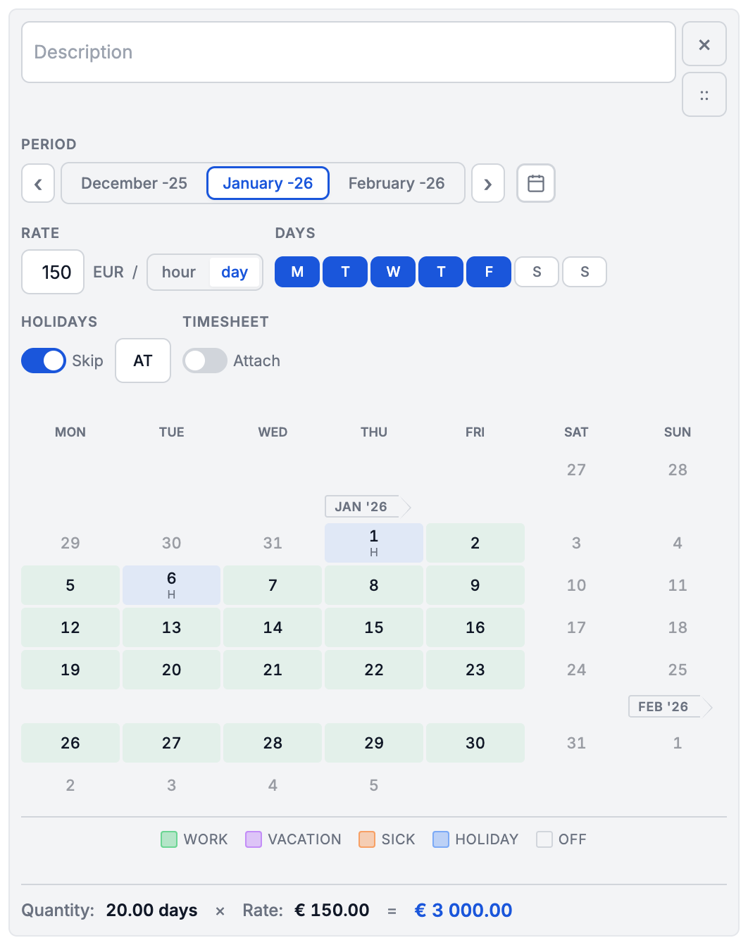Select the February -26 period tab
The height and width of the screenshot is (945, 748).
tap(397, 183)
